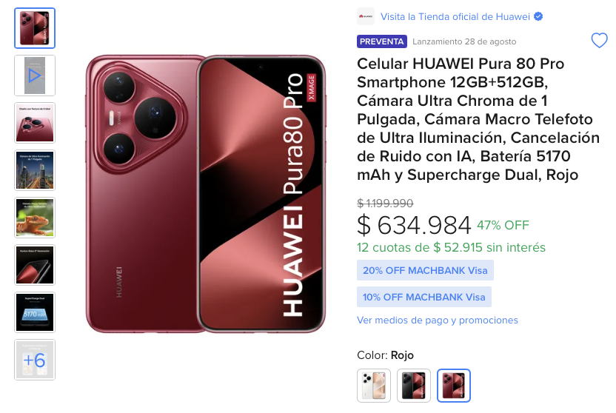This screenshot has height=413, width=616.
Task: Show the orange lizard macro photo thumbnail
Action: pyautogui.click(x=35, y=218)
